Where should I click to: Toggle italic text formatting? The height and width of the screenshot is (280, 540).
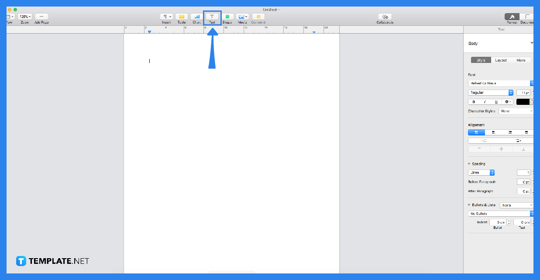point(485,101)
